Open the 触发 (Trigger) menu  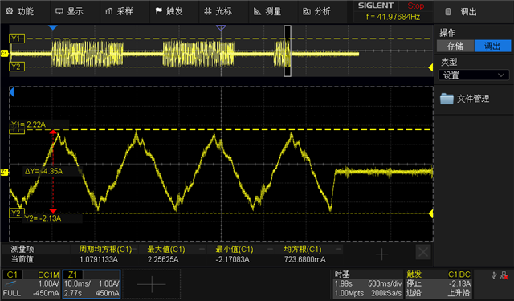[173, 11]
